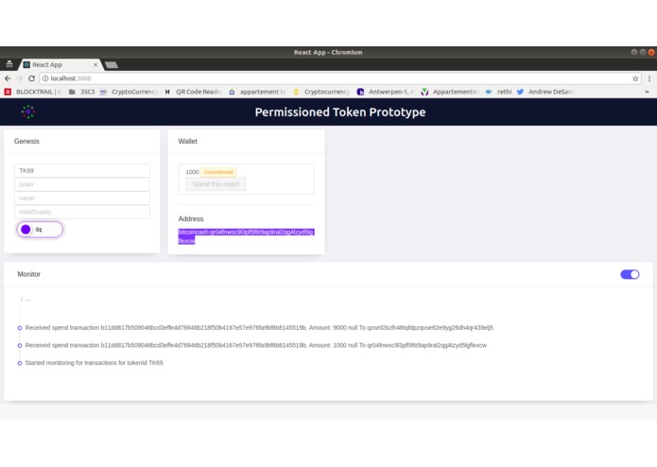The height and width of the screenshot is (467, 657).
Task: Open the BLOCKTRAIL bookmark
Action: pos(33,92)
